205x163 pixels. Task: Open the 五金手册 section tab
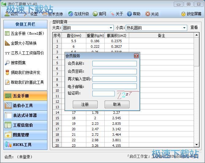click(25, 96)
